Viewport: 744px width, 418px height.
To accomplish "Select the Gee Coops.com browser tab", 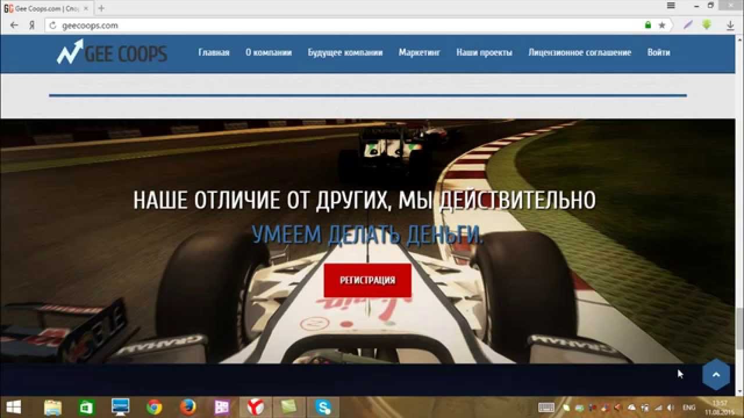I will click(x=46, y=9).
